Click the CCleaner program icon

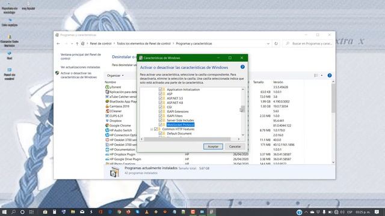click(x=107, y=111)
